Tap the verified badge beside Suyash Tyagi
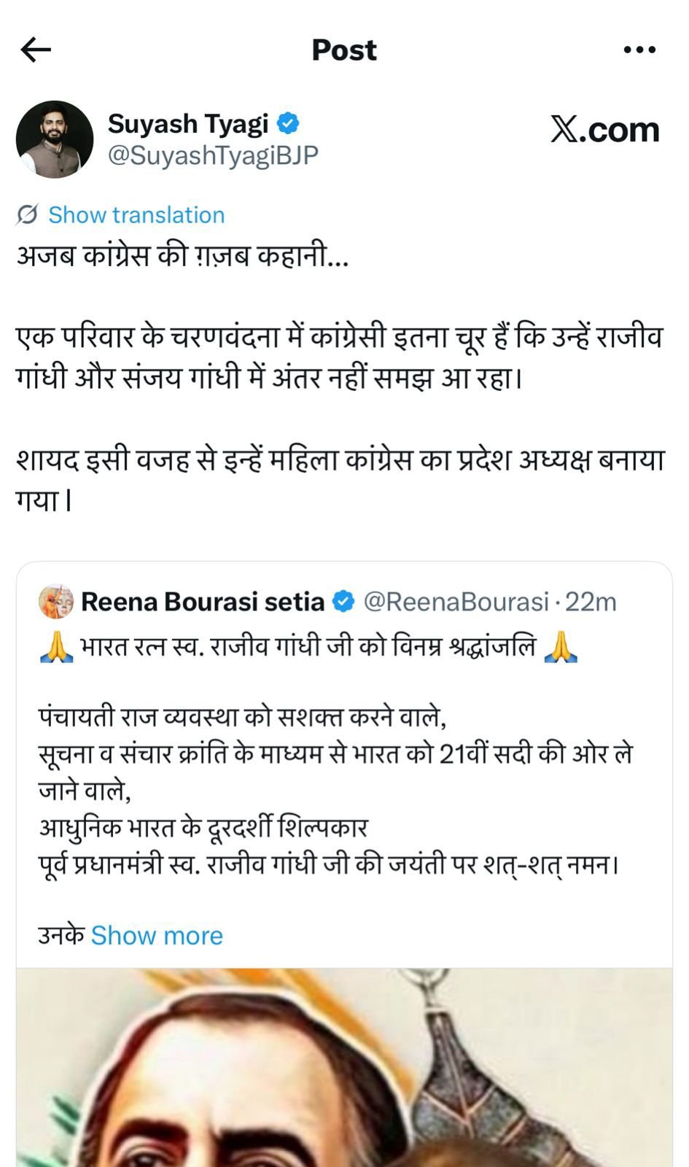Viewport: 689px width, 1167px height. tap(289, 123)
